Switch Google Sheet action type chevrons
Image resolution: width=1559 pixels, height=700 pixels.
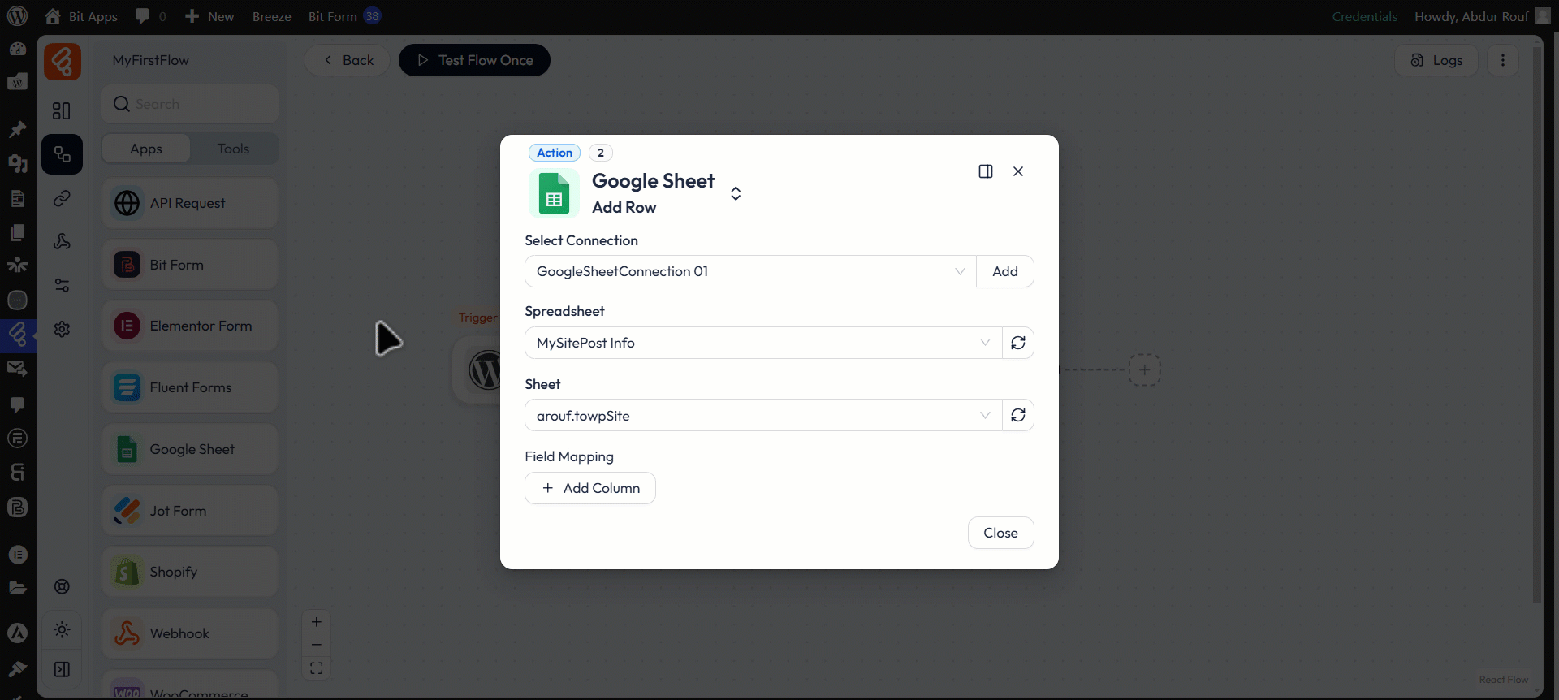click(x=736, y=193)
